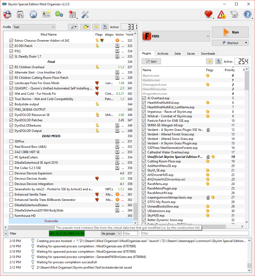This screenshot has width=255, height=276.
Task: Enable the SDPlus mod checkbox
Action: pos(11,141)
